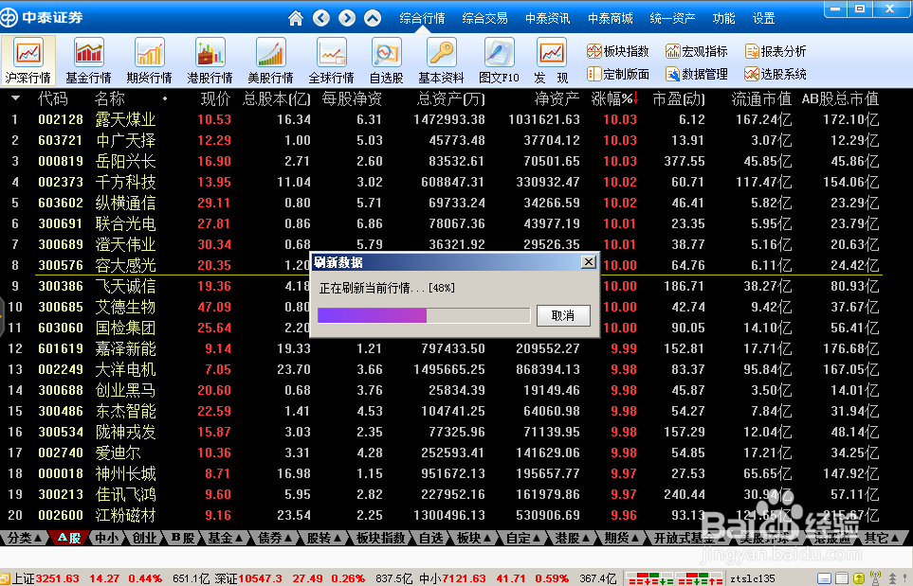This screenshot has width=913, height=586.
Task: Click the yellow lock icon in status bar
Action: point(859,578)
